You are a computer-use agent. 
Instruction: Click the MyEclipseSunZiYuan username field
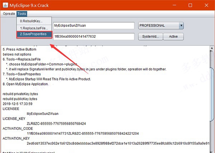[94, 25]
